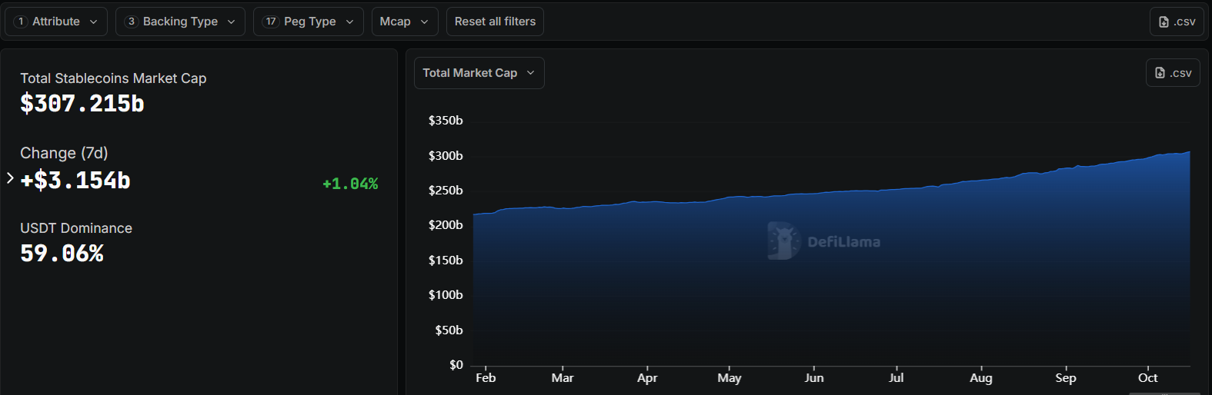Click the $350b label on chart axis
1212x395 pixels.
[x=446, y=121]
